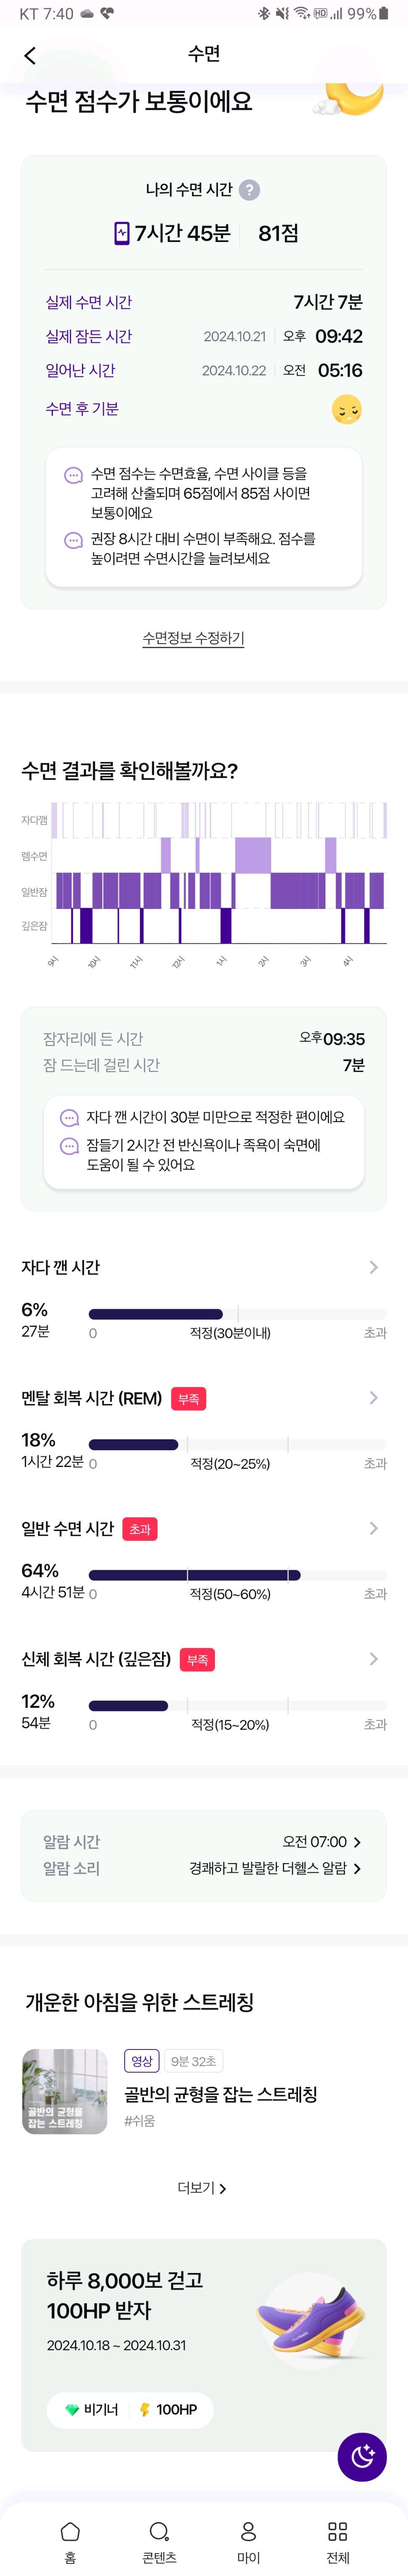Expand 일반 수면 시간 chevron
This screenshot has height=2576, width=408.
374,1528
